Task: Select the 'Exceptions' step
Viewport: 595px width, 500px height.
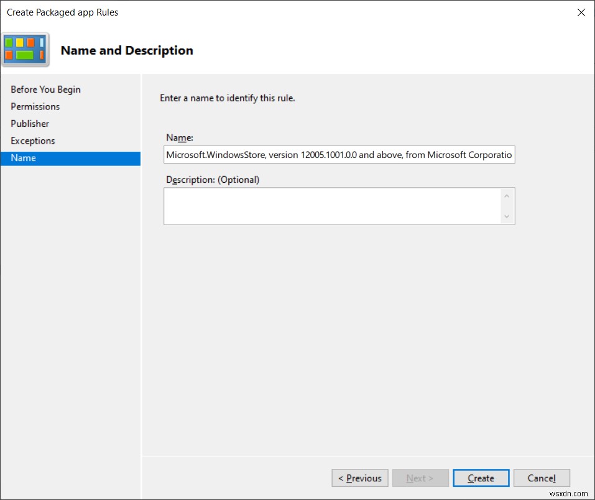Action: coord(32,141)
